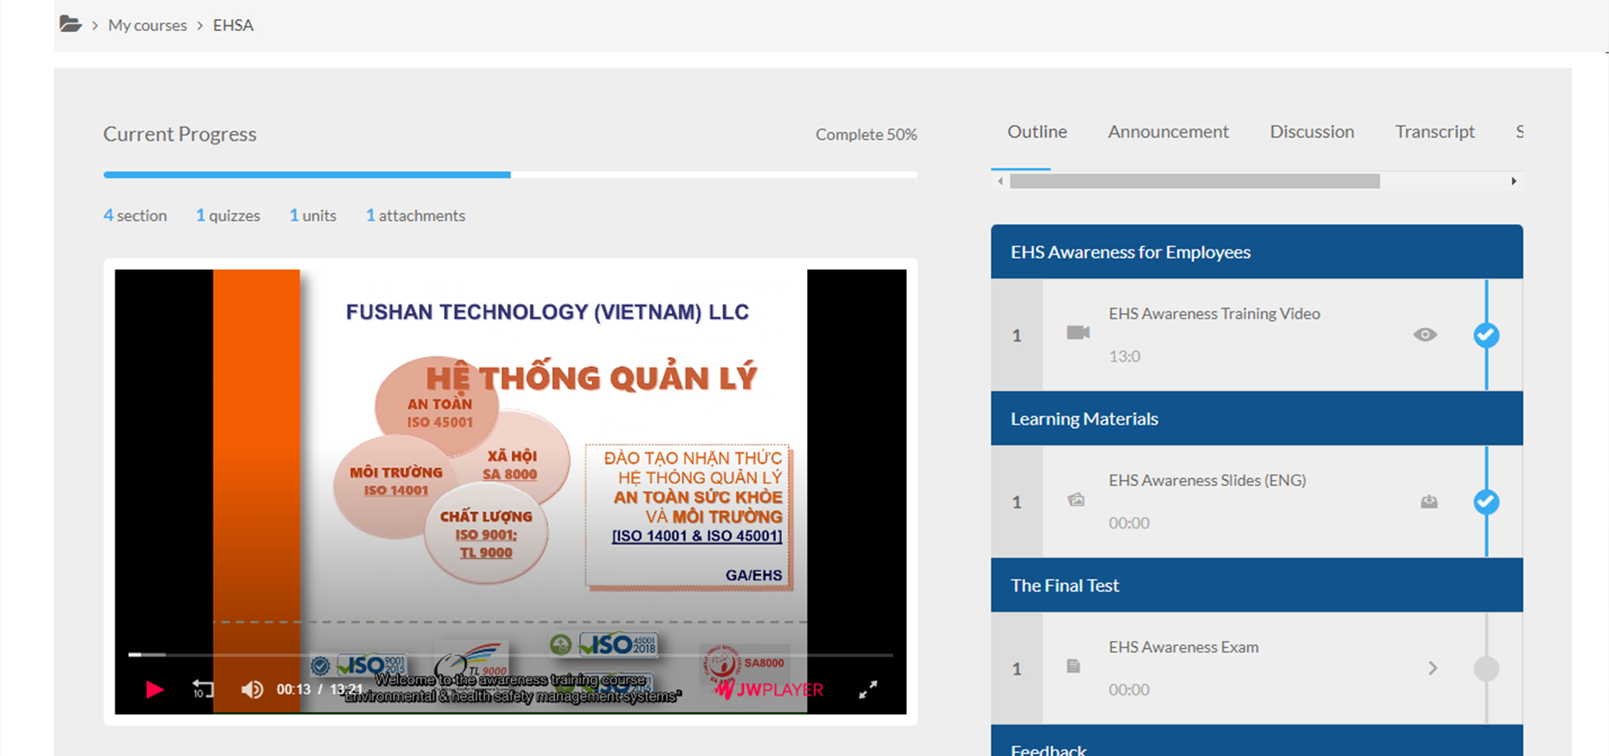Go to My courses breadcrumb link

tap(147, 25)
